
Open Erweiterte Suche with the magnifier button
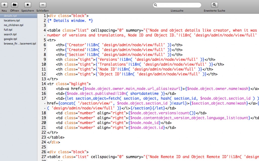point(214,5)
